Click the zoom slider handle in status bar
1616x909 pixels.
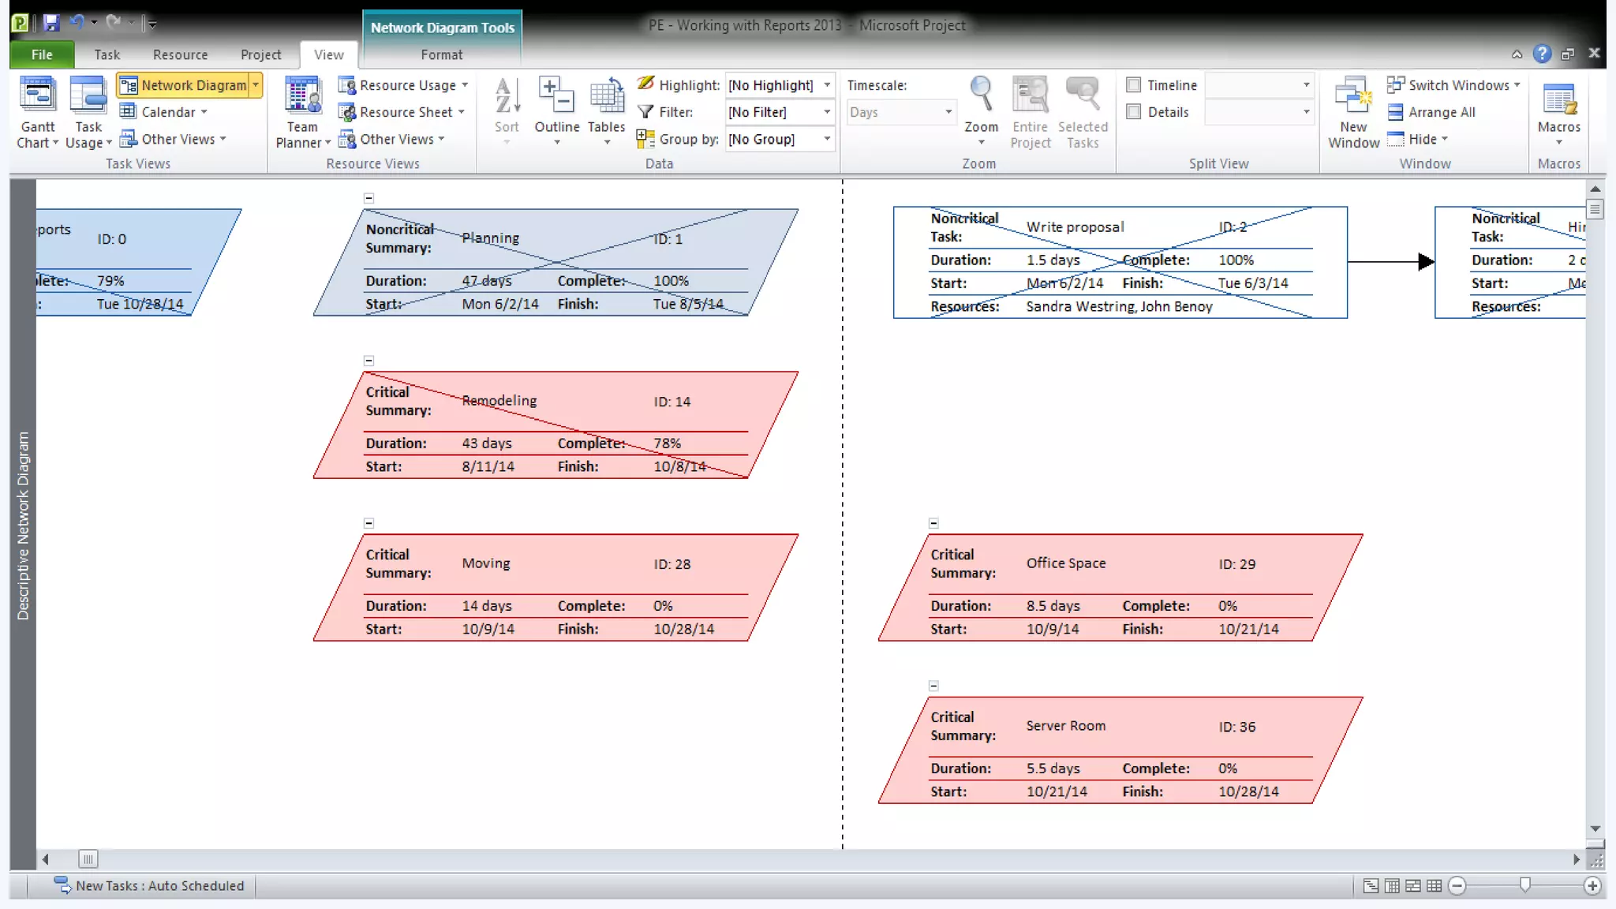[x=1525, y=885]
